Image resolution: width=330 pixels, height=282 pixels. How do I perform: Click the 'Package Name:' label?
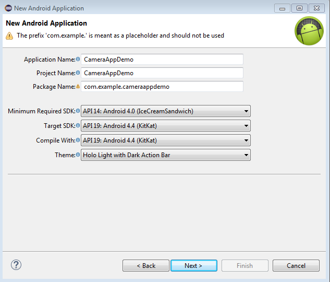tap(54, 87)
